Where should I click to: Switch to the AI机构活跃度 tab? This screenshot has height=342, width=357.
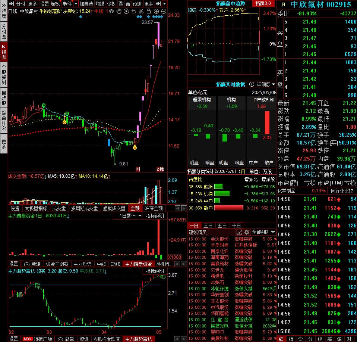(107, 339)
